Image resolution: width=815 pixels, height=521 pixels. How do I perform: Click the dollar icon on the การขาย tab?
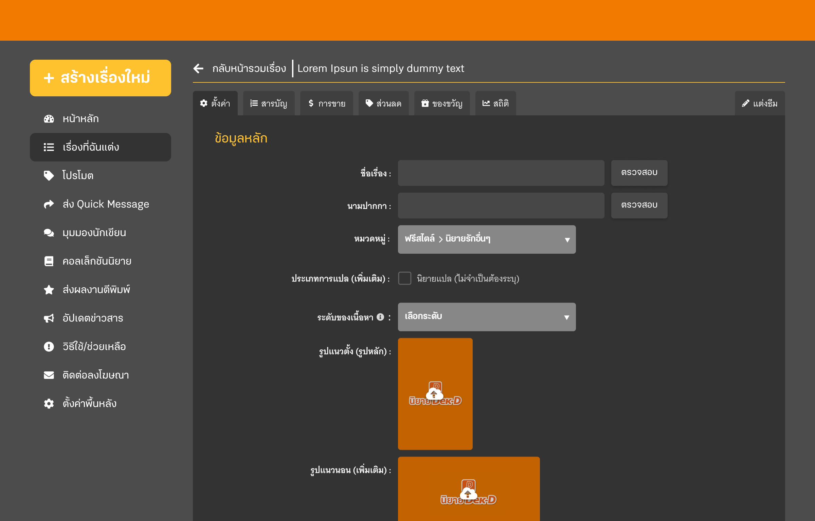pos(311,103)
